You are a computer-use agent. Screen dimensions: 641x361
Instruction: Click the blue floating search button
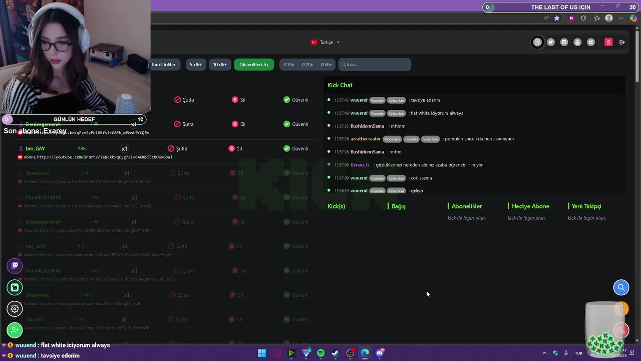tap(621, 287)
